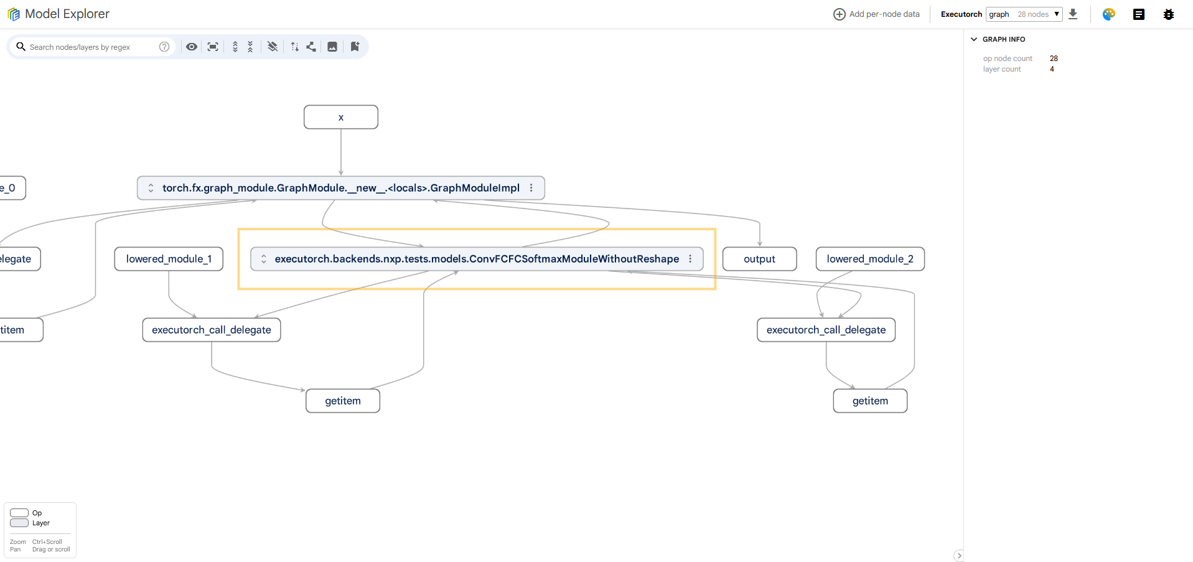Expand the GraphModuleImpl layer node
Image resolution: width=1193 pixels, height=562 pixels.
pos(151,188)
